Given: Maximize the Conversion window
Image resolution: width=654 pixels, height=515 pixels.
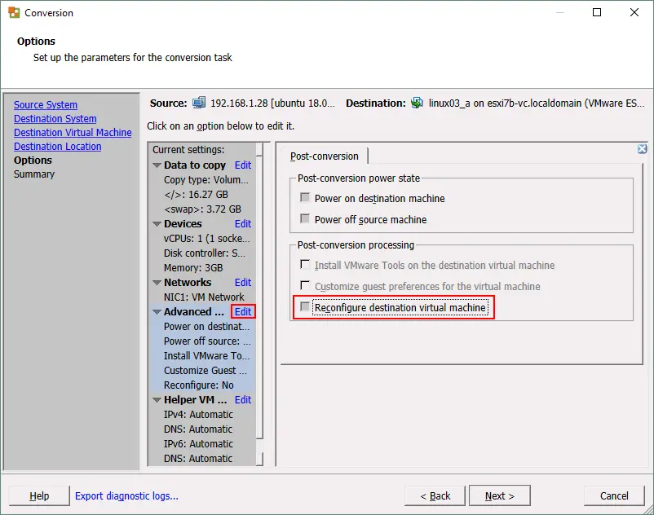Looking at the screenshot, I should [597, 12].
